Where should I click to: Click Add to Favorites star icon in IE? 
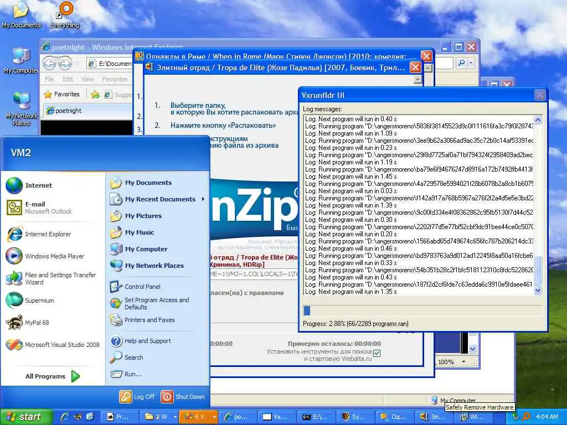click(x=95, y=95)
